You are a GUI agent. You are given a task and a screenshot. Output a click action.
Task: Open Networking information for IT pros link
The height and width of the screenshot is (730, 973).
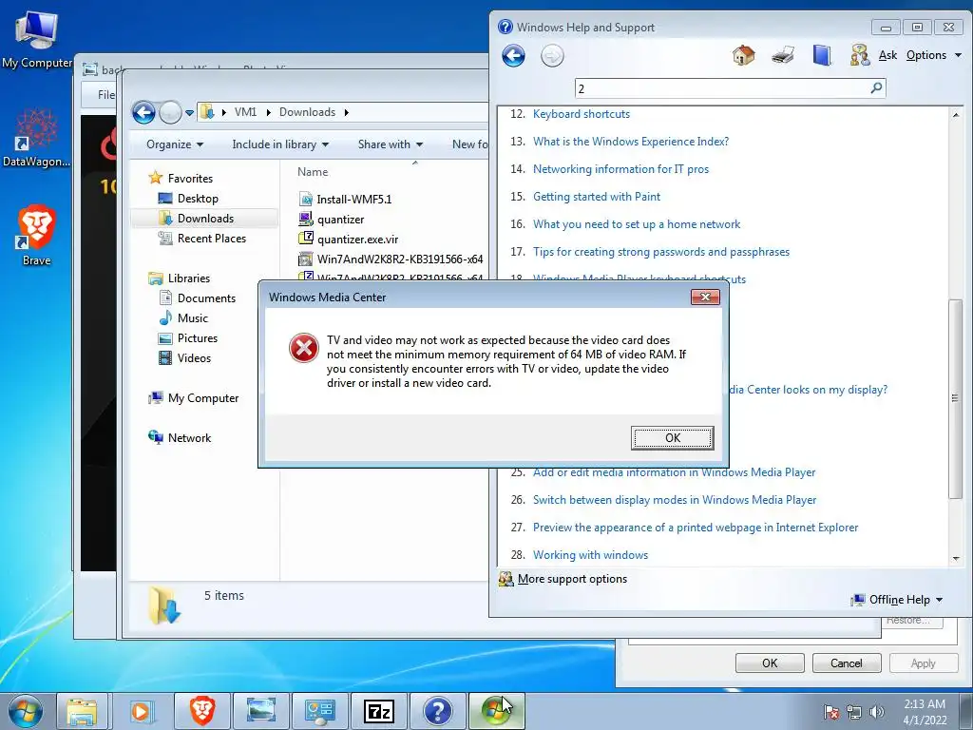point(620,169)
